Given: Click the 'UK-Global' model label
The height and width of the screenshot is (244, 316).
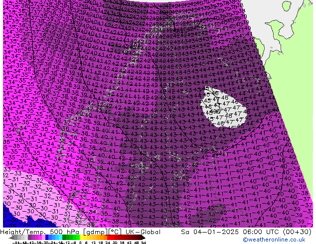Looking at the screenshot, I should (x=143, y=232).
